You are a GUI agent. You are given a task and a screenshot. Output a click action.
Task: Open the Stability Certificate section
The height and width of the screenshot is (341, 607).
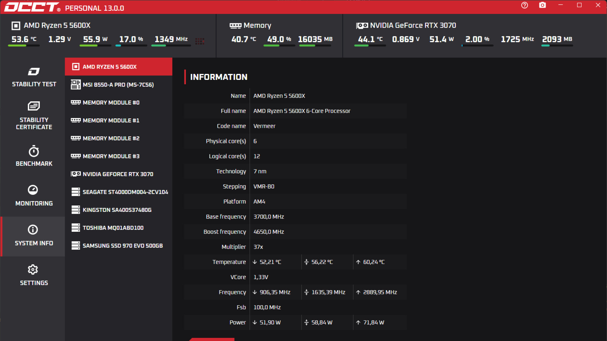pyautogui.click(x=34, y=115)
